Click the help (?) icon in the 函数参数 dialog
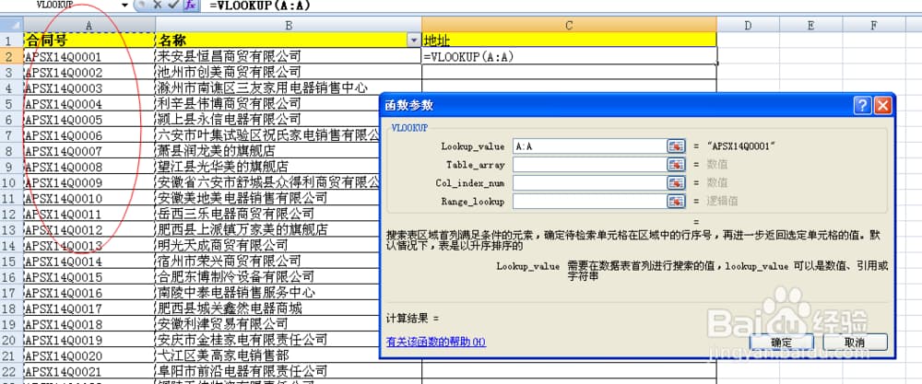 (x=863, y=106)
